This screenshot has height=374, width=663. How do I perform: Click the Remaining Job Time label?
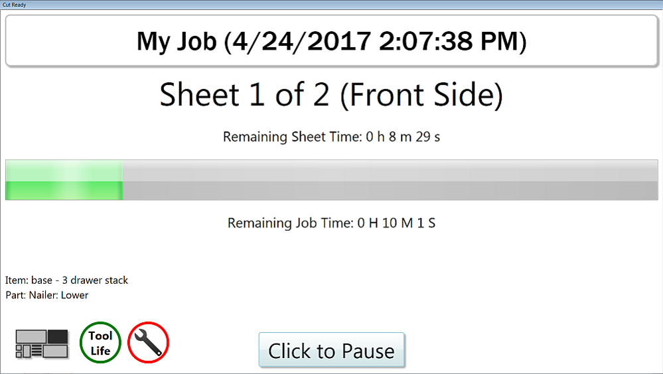pos(290,223)
